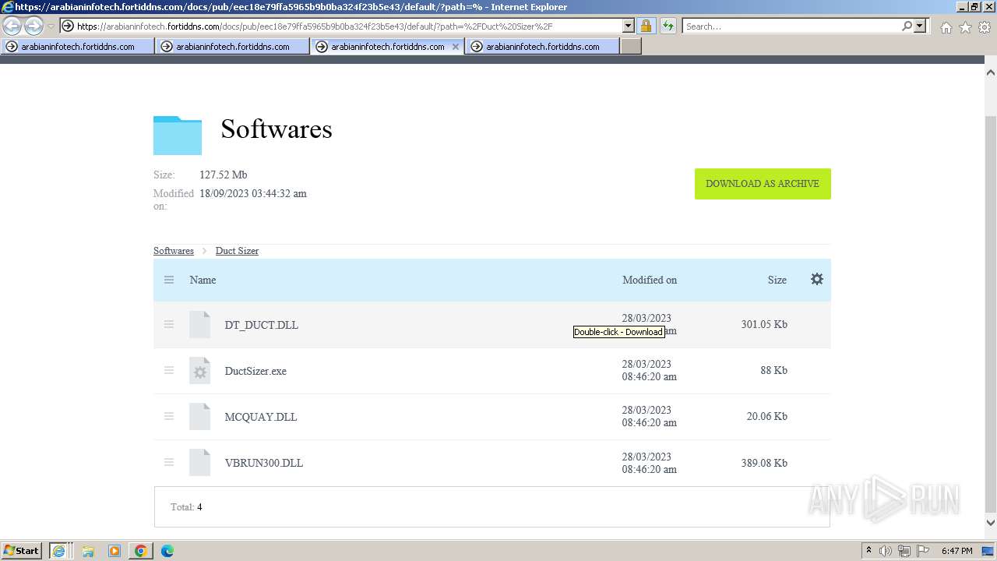Open a new blank tab
997x561 pixels.
630,47
